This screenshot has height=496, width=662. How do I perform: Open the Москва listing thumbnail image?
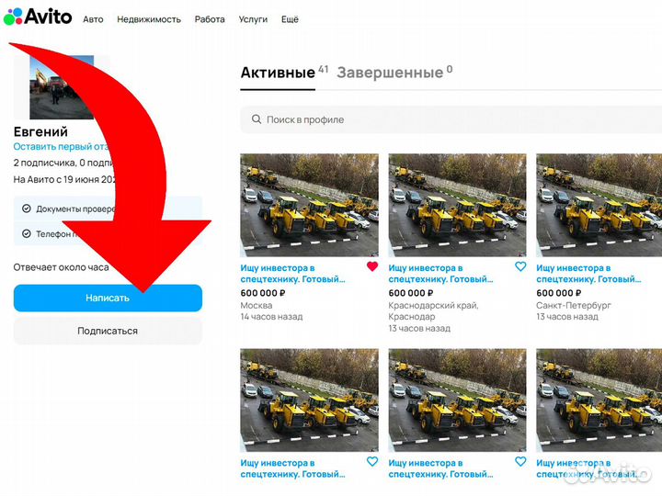tap(309, 204)
